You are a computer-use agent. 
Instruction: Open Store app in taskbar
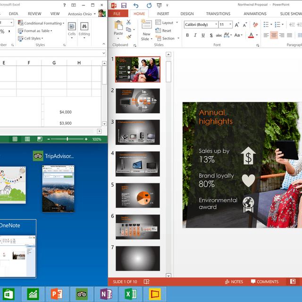click(8, 294)
